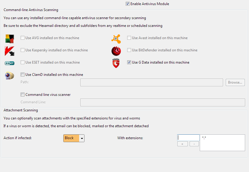Click the plus button to add extension
This screenshot has width=249, height=172.
coord(182,144)
